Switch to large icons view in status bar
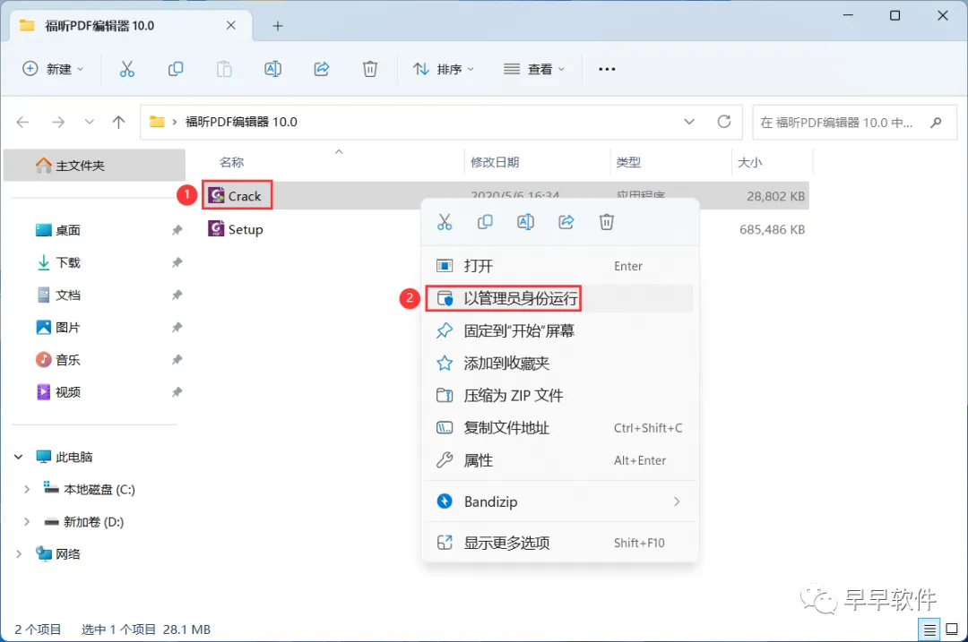Screen dimensions: 968x642 pos(952,629)
